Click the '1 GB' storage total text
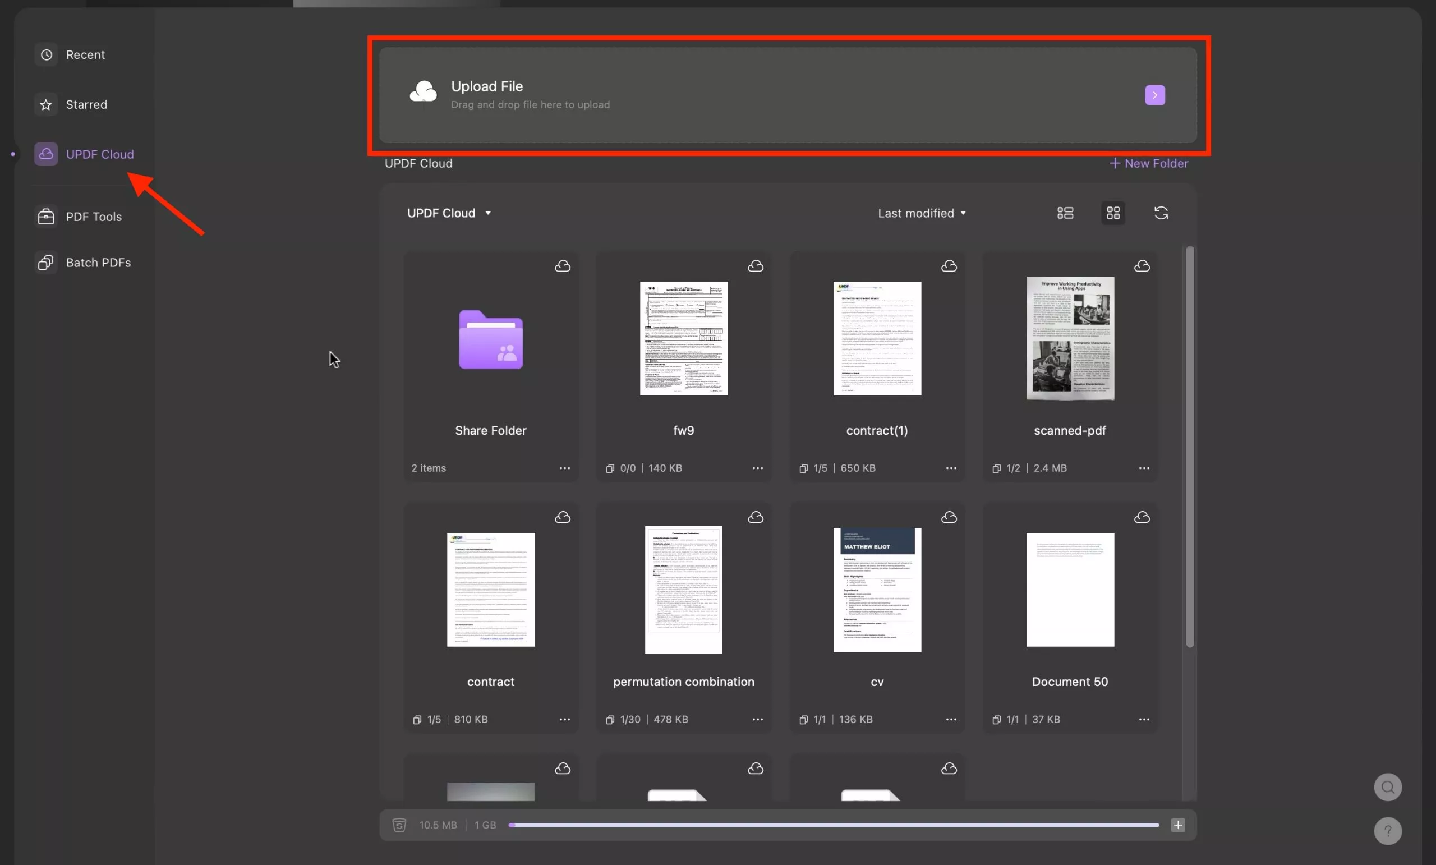The width and height of the screenshot is (1436, 865). coord(485,825)
